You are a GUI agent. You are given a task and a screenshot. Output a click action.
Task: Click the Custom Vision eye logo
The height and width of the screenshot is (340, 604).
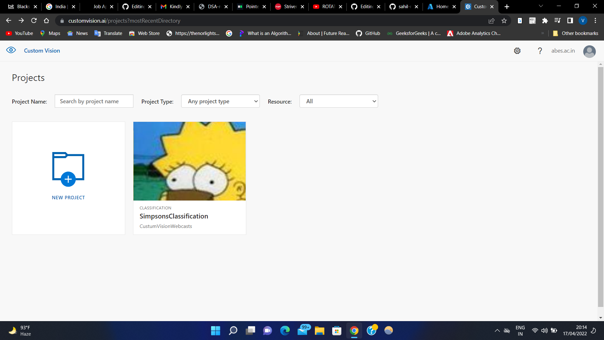click(11, 50)
